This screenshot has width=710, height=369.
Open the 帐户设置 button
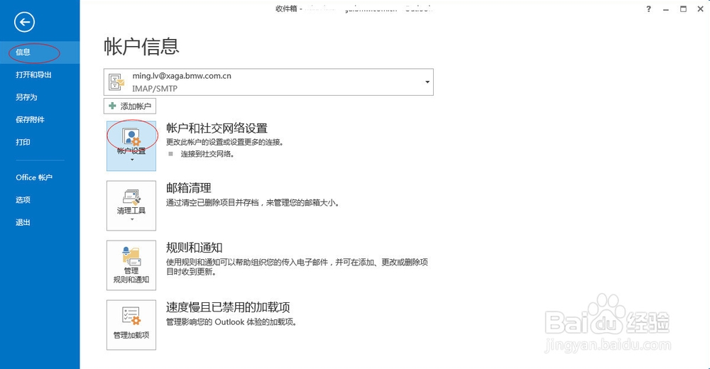(131, 145)
